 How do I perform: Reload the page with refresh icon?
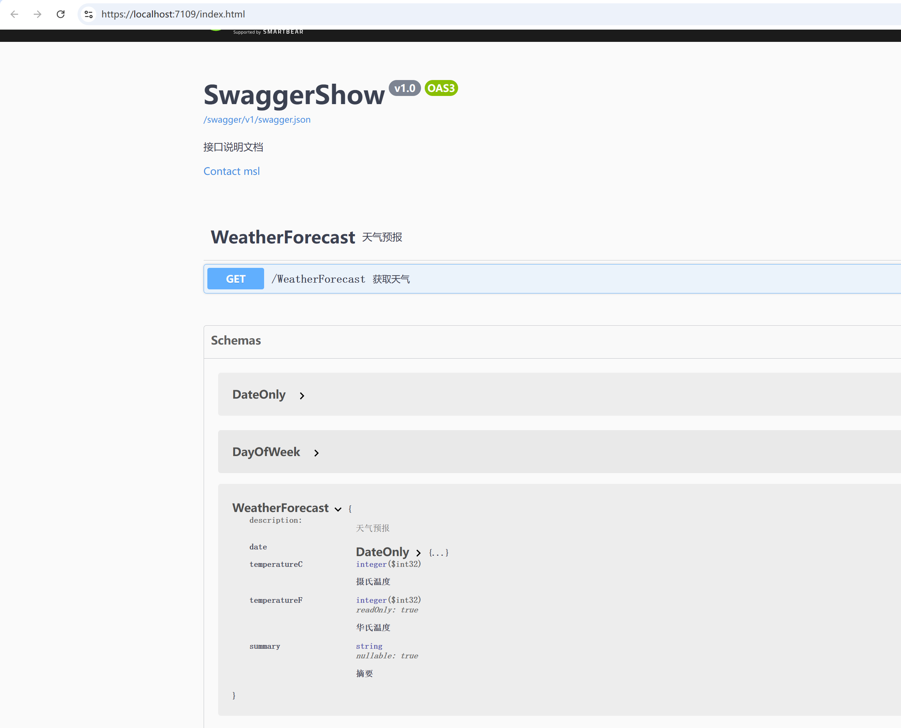(60, 14)
